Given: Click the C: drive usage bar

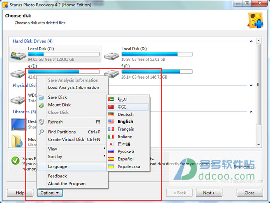Looking at the screenshot, I should [64, 54].
